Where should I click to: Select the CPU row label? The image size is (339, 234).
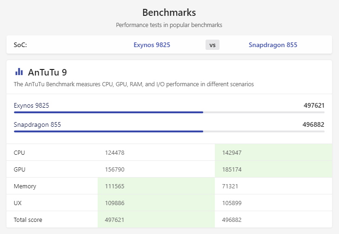[x=19, y=153]
